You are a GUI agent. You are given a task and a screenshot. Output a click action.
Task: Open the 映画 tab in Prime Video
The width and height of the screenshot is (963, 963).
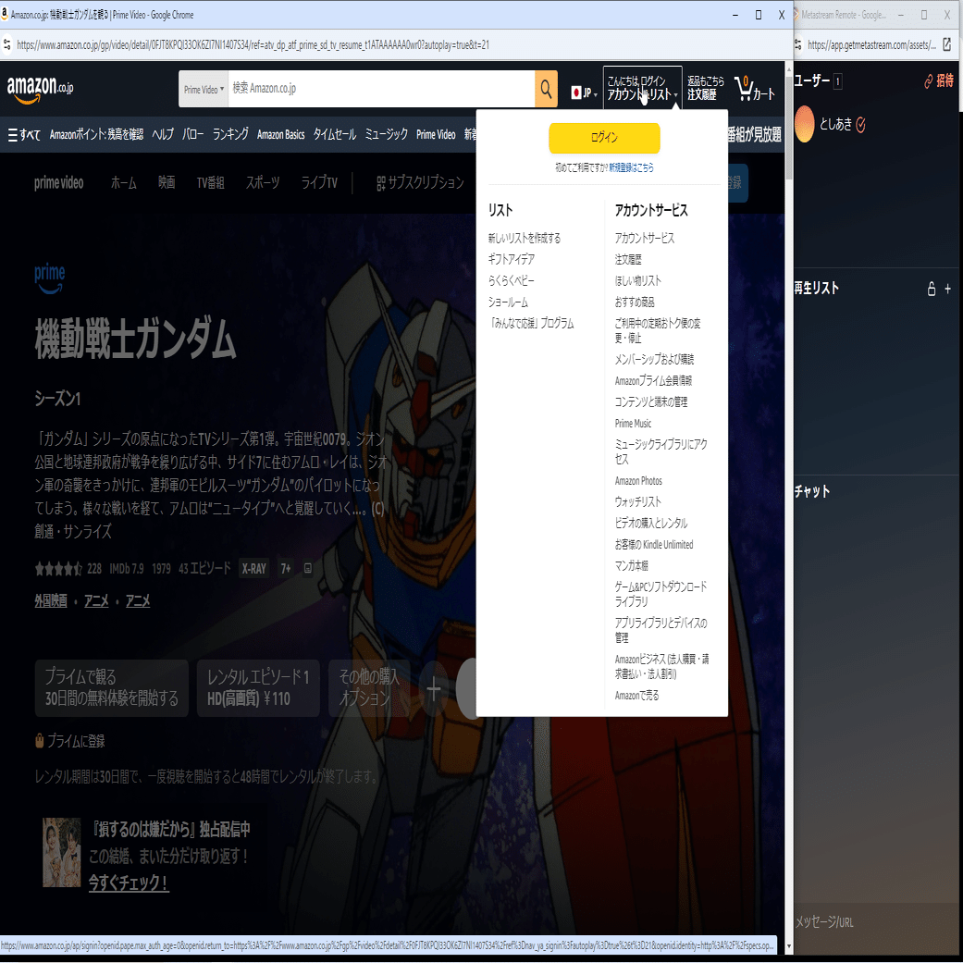coord(167,182)
